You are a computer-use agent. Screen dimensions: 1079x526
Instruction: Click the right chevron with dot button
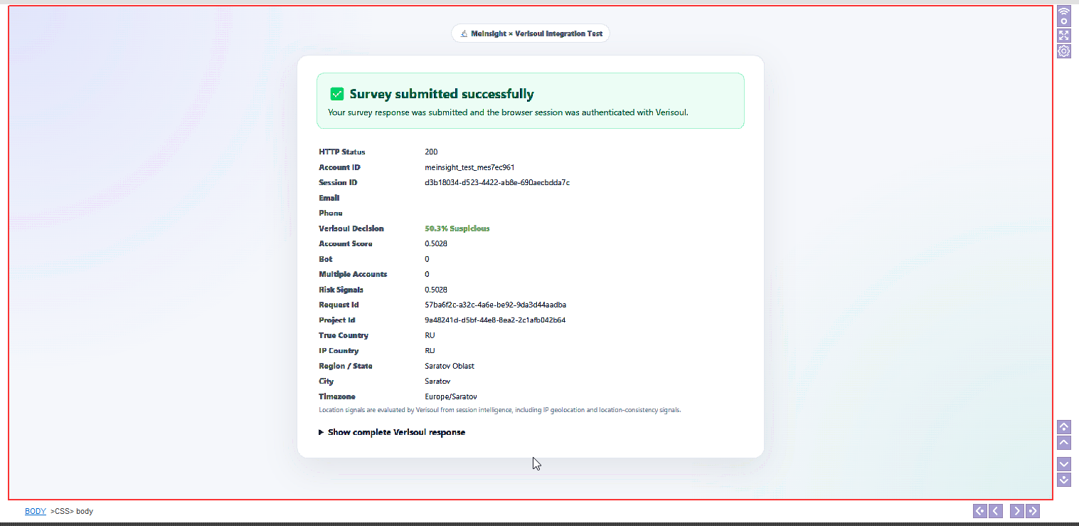(x=1033, y=510)
